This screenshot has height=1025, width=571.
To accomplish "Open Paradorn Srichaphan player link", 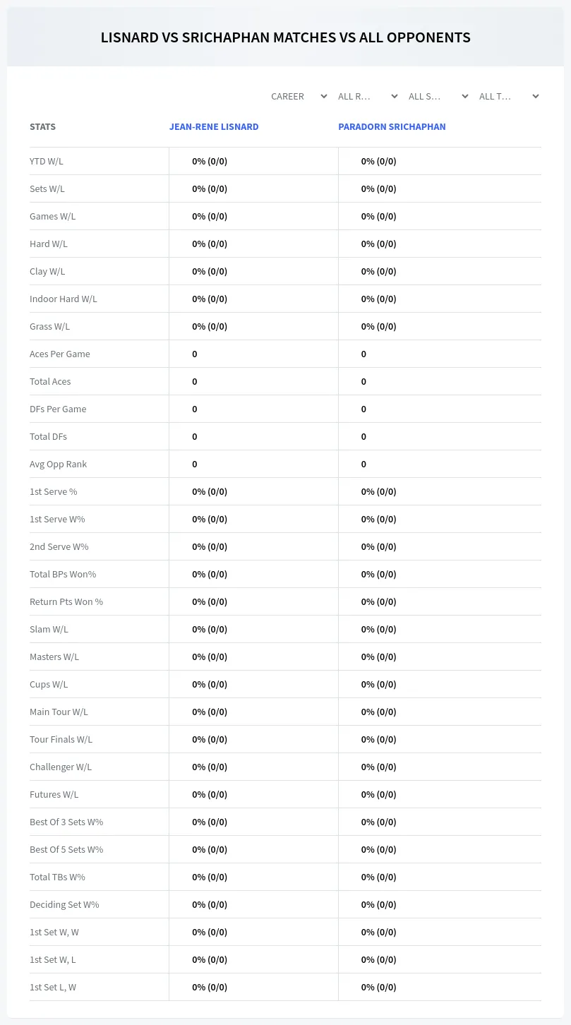I will [392, 127].
